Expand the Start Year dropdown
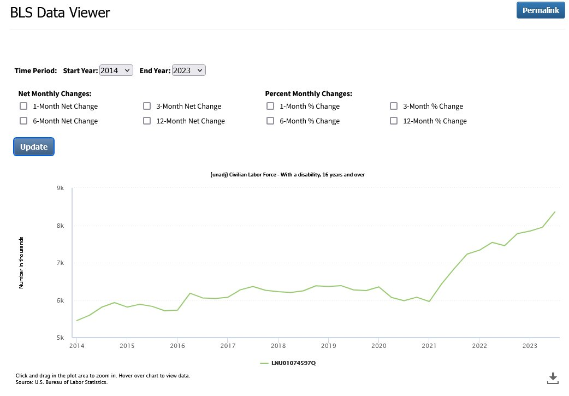The image size is (569, 396). (116, 70)
